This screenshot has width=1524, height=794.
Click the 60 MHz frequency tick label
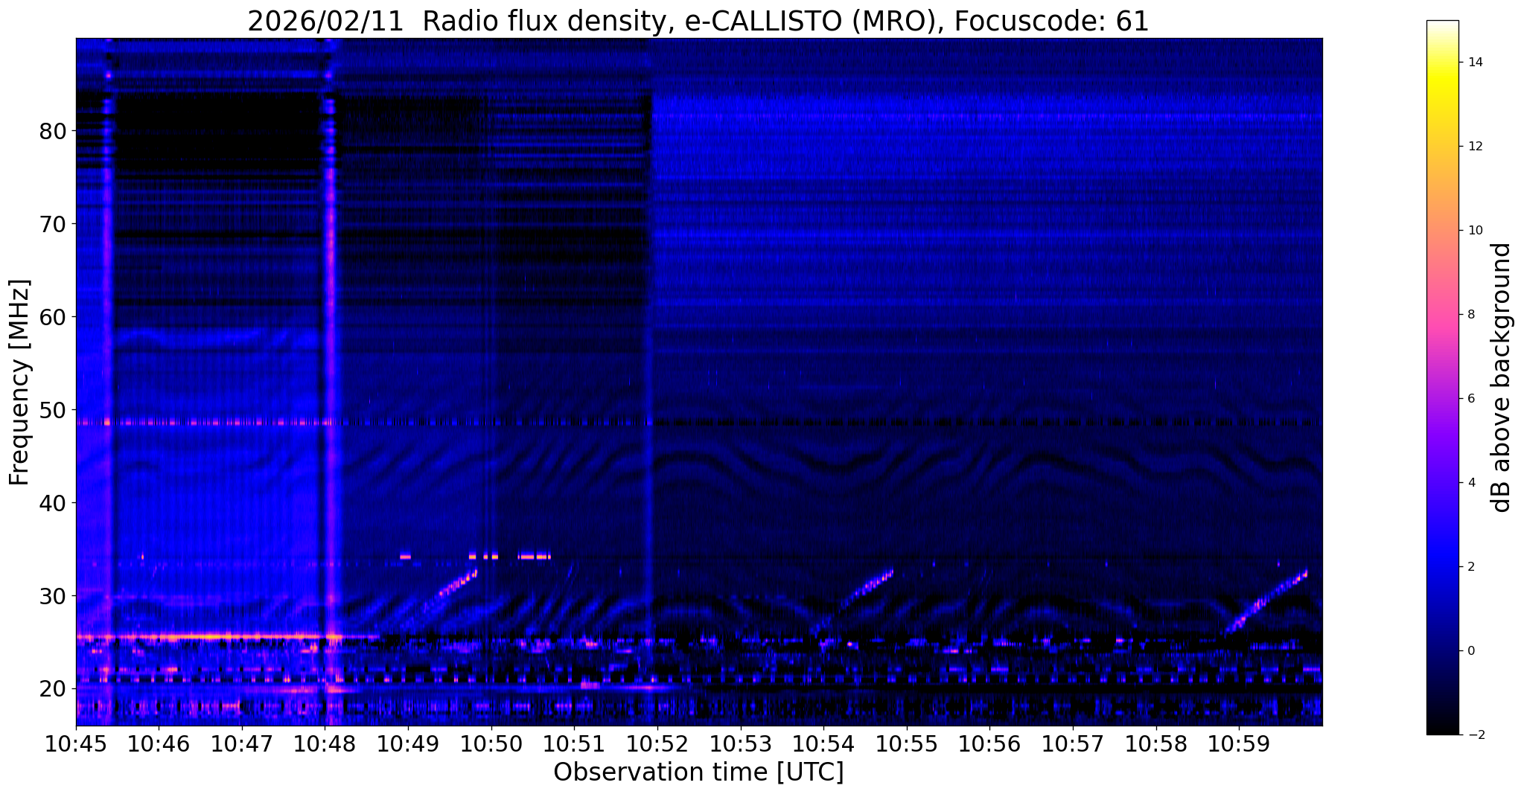[52, 317]
